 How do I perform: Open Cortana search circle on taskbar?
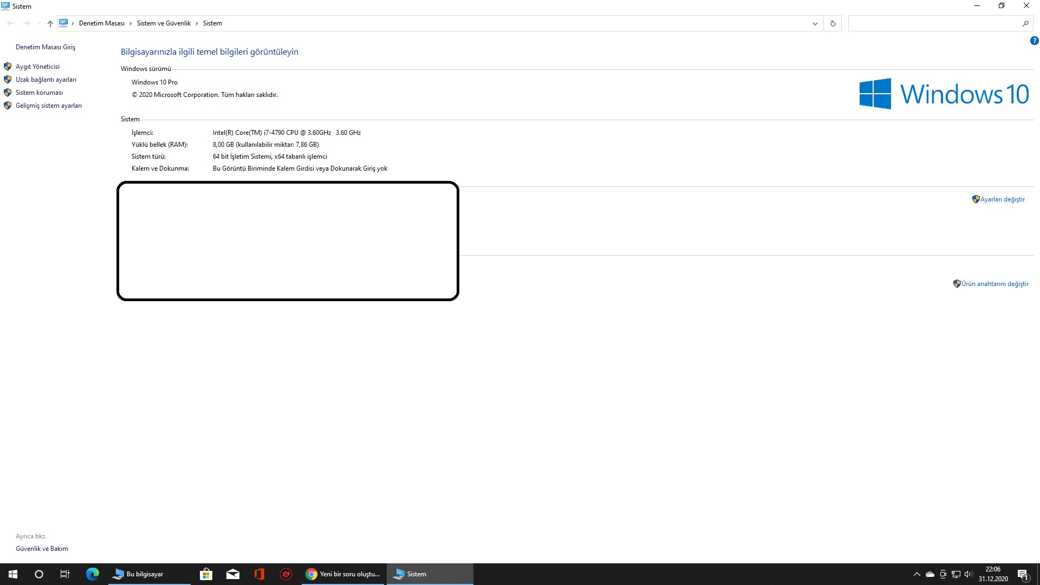[x=38, y=574]
